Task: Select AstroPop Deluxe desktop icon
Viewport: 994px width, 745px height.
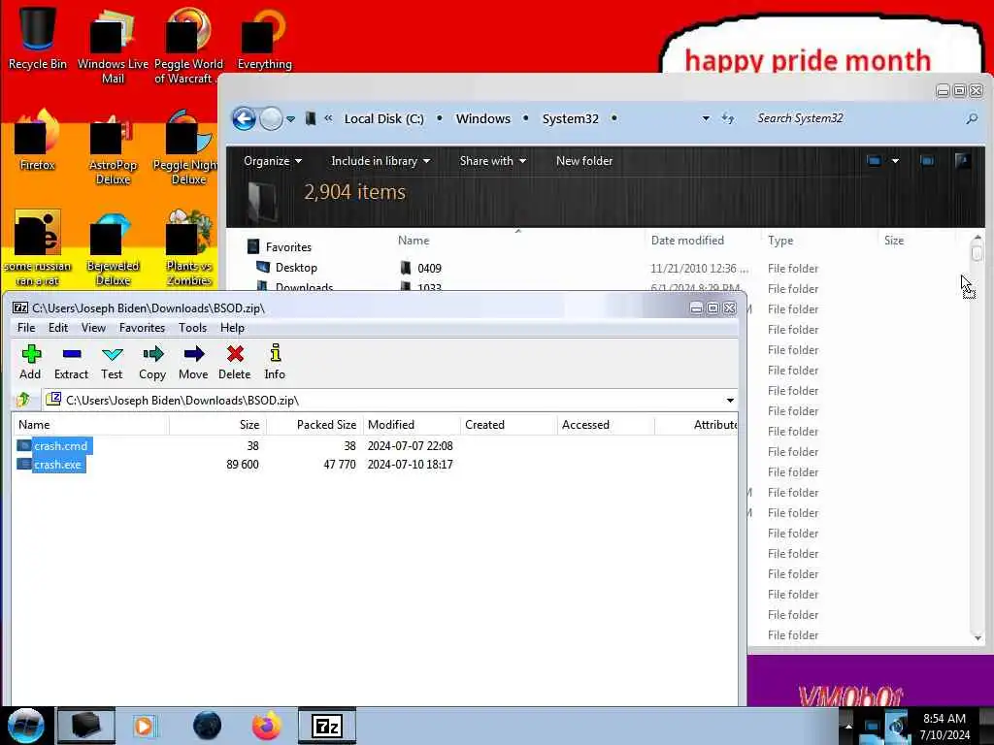Action: click(113, 147)
